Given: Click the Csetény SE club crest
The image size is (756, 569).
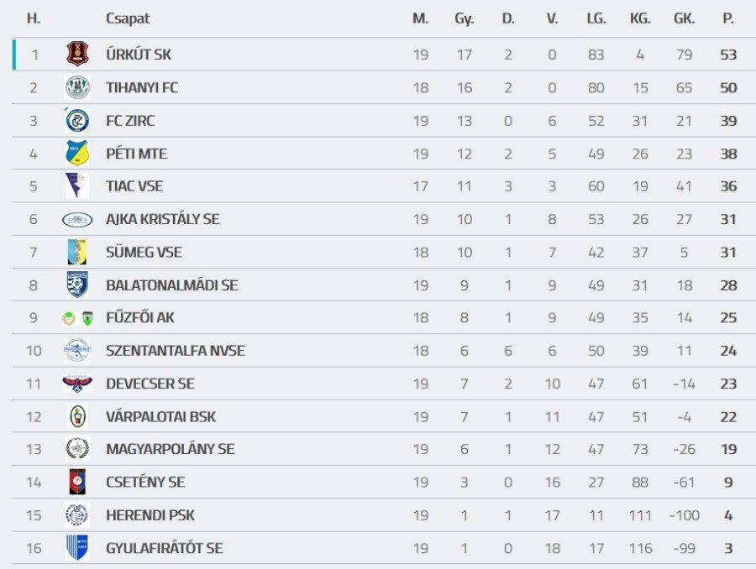Looking at the screenshot, I should point(77,482).
